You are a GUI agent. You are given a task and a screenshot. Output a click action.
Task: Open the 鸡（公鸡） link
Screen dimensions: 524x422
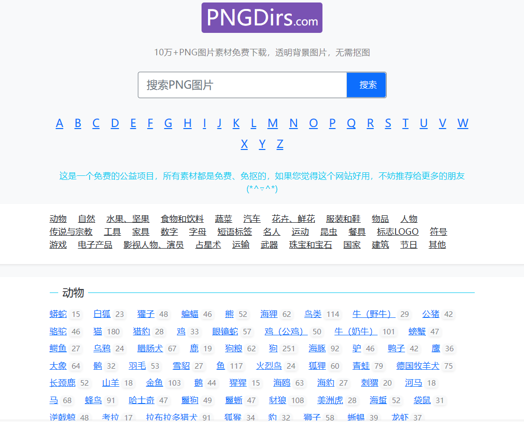pyautogui.click(x=286, y=331)
